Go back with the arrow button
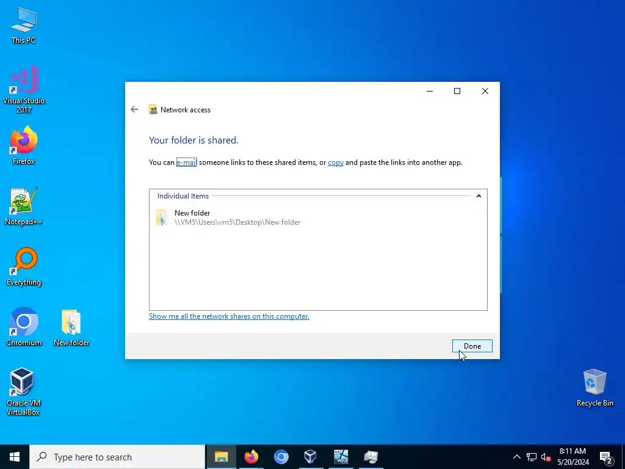625x469 pixels. (x=134, y=109)
